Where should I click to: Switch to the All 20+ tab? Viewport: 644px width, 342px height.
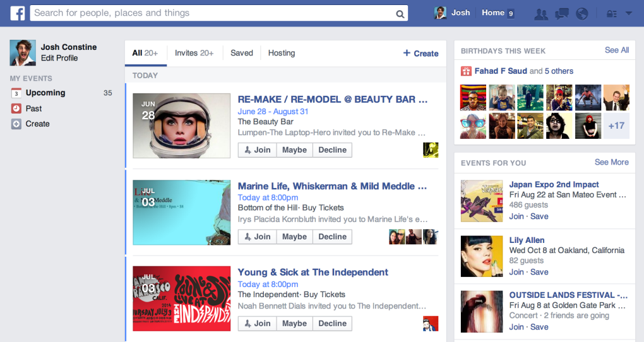click(145, 53)
